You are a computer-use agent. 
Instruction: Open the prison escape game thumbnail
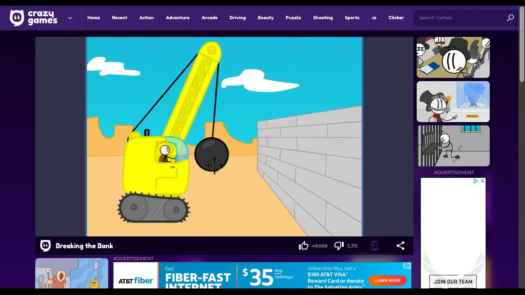click(x=453, y=146)
